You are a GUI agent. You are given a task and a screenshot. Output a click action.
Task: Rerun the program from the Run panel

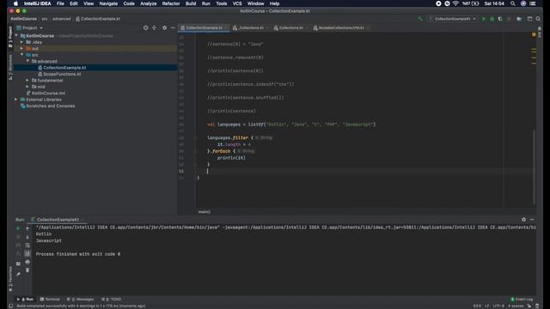tap(18, 228)
